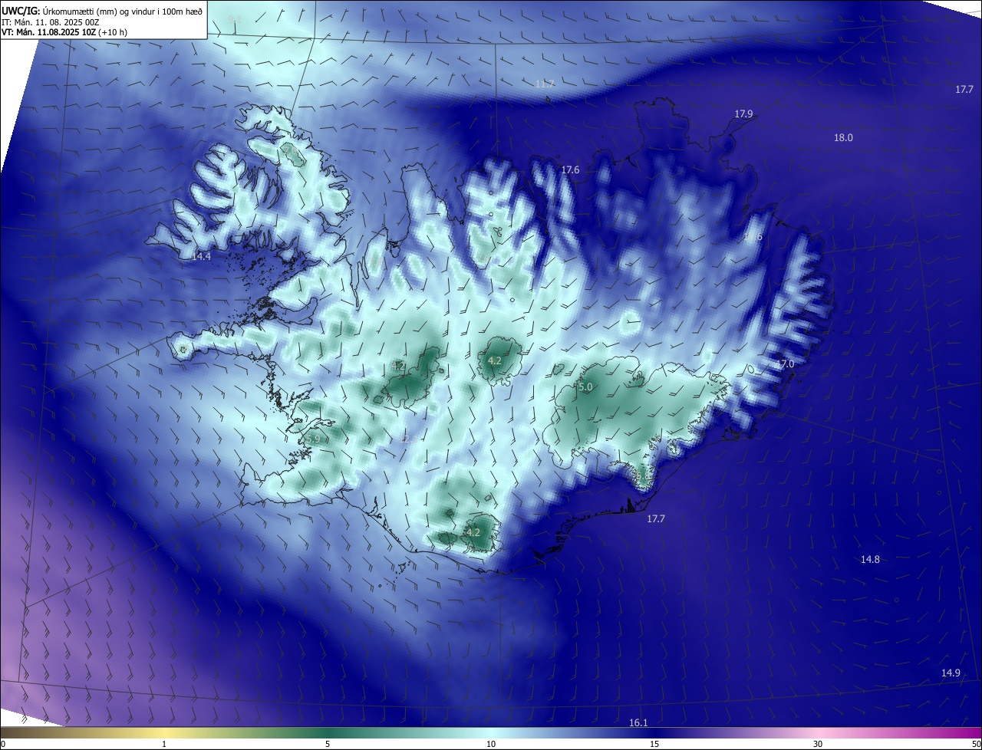Click the 17.0 value label
982x750 pixels.
click(785, 364)
